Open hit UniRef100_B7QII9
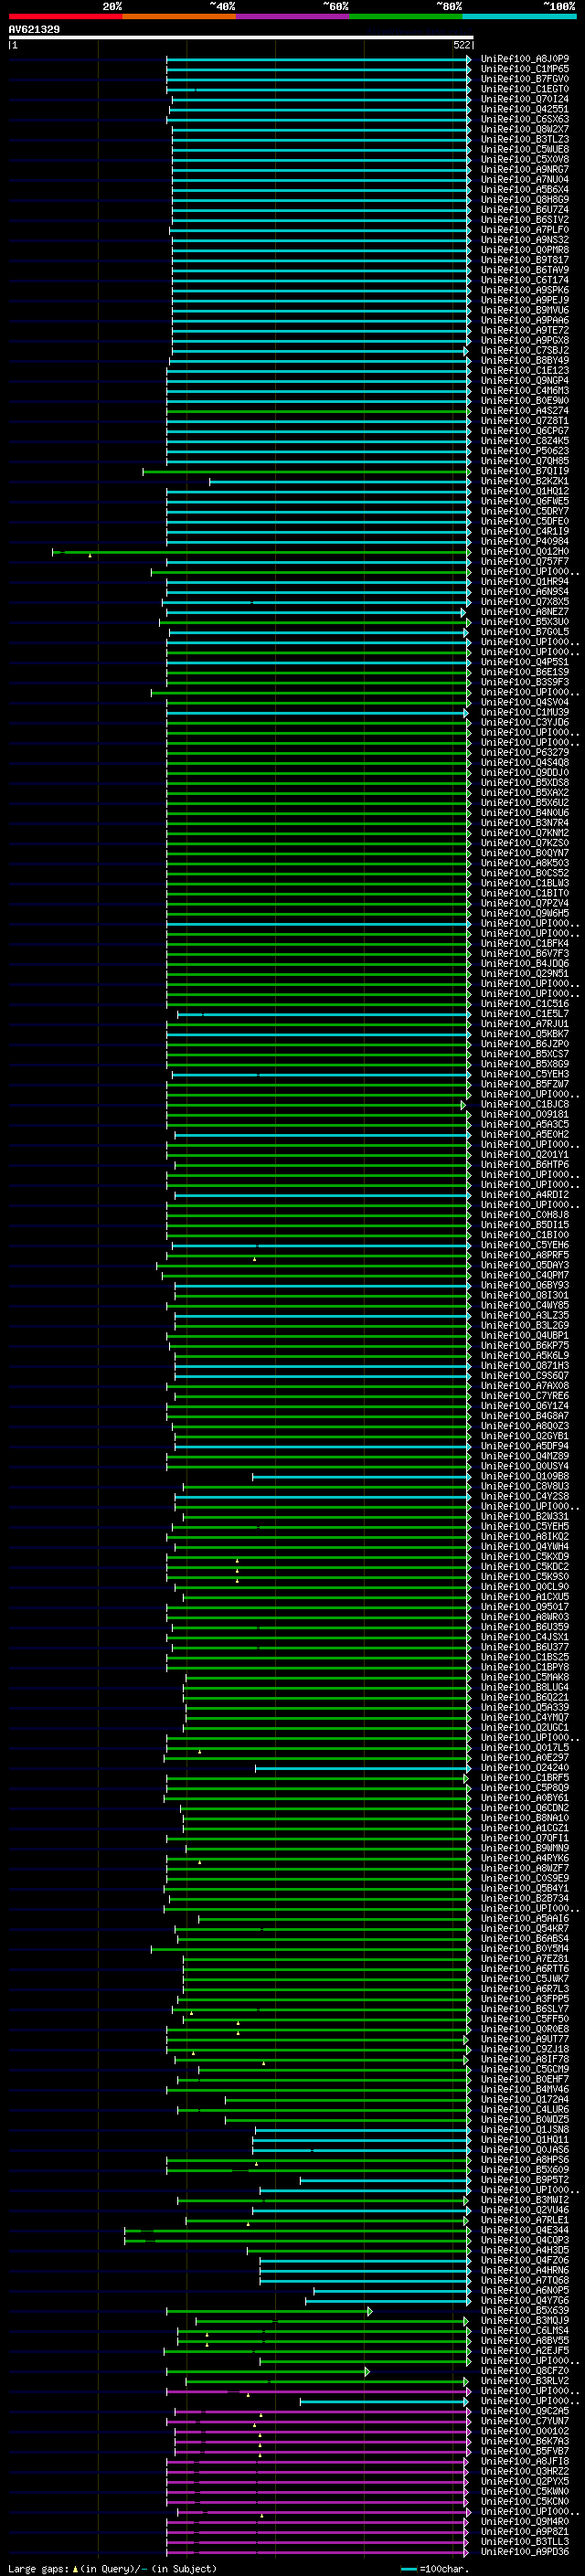This screenshot has width=585, height=2576. point(524,471)
